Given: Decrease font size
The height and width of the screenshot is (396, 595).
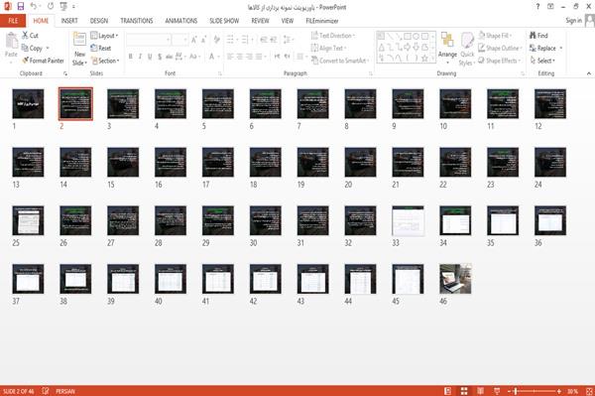Looking at the screenshot, I should pos(203,40).
